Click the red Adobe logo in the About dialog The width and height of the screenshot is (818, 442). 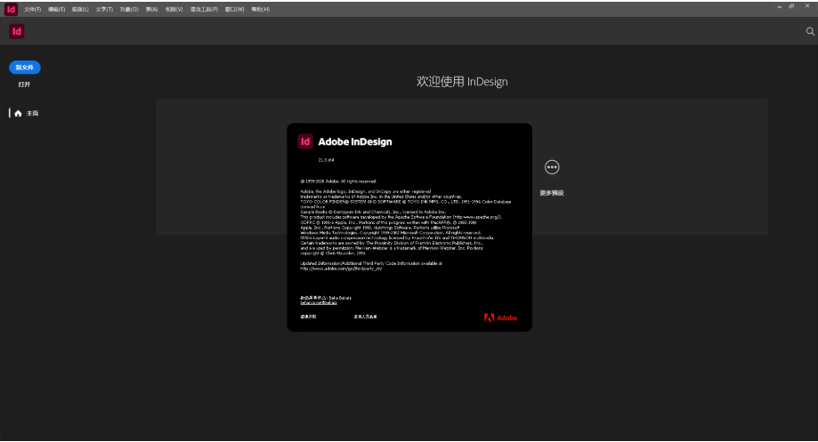coord(500,317)
